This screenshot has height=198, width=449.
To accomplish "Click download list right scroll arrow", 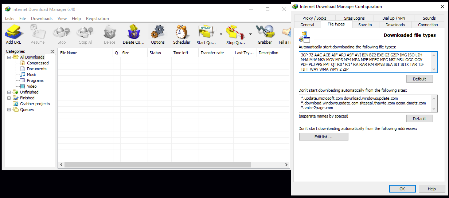I will coord(287,165).
